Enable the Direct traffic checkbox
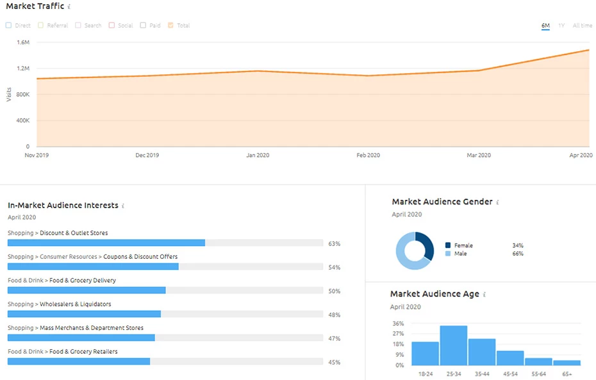The height and width of the screenshot is (380, 596). pos(9,26)
